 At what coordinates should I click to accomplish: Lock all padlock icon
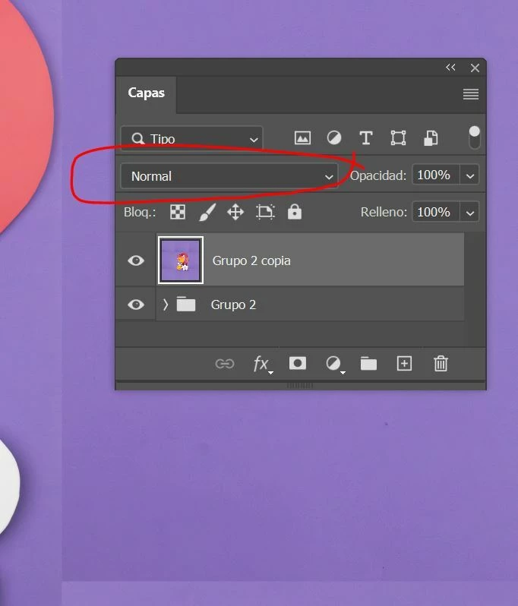[x=295, y=211]
